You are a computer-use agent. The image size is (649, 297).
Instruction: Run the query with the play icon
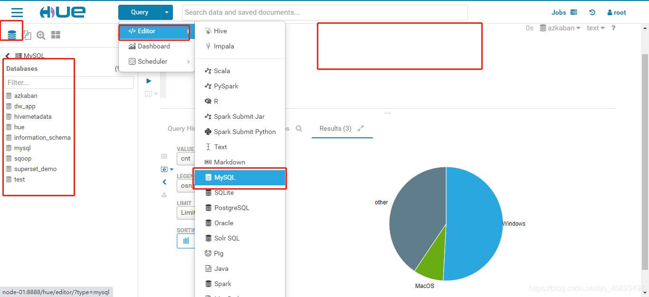tap(149, 81)
